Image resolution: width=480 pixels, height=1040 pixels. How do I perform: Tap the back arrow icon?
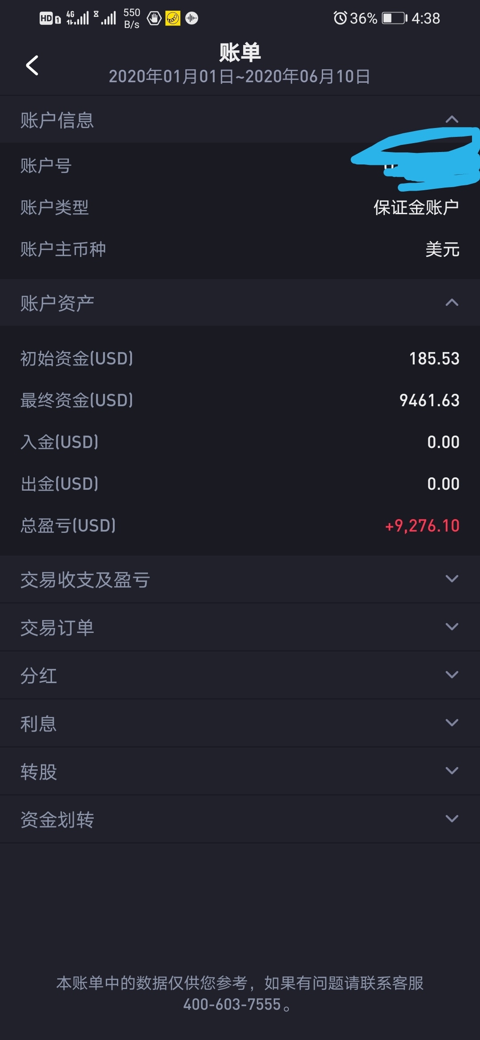[32, 65]
